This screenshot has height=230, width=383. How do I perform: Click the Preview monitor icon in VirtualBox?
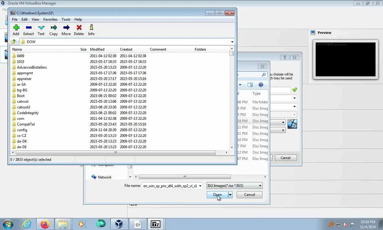click(x=313, y=32)
